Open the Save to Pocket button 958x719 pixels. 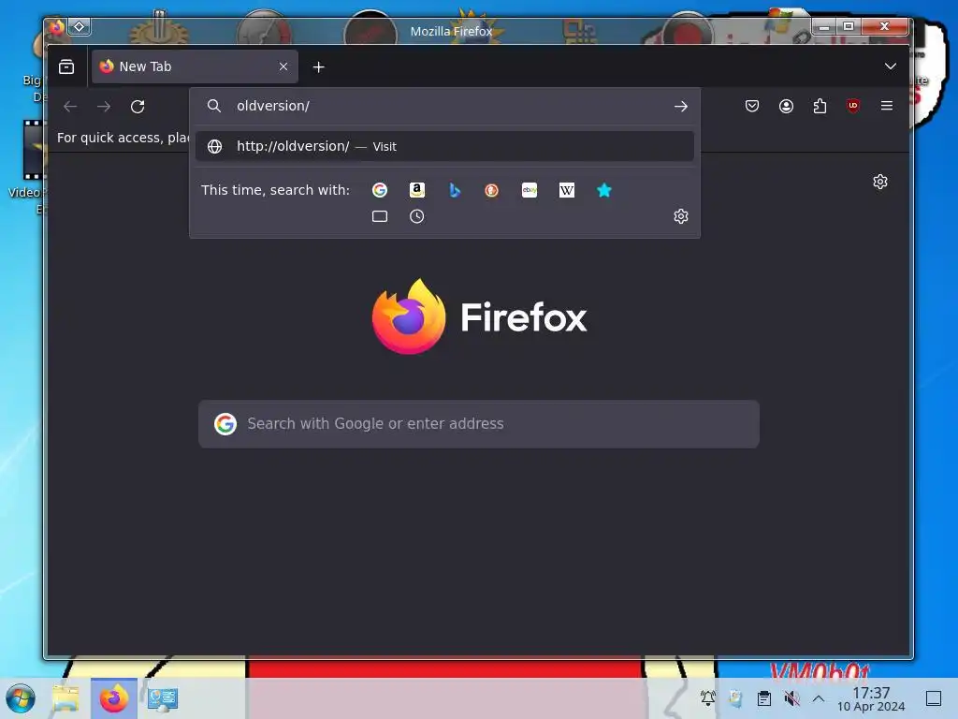(752, 107)
